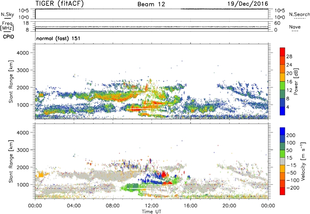Click the Nave scale value 60
The image size is (310, 214).
coord(277,23)
